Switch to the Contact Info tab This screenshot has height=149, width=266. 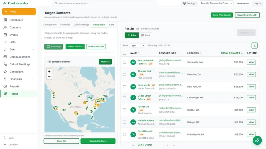coord(50,25)
